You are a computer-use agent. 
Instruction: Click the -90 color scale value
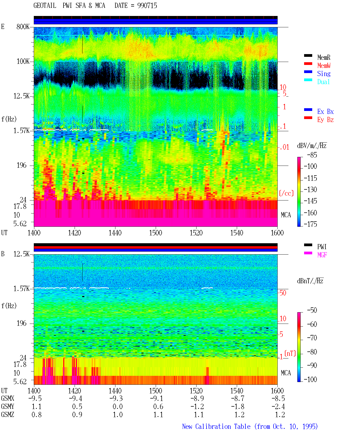pos(312,366)
